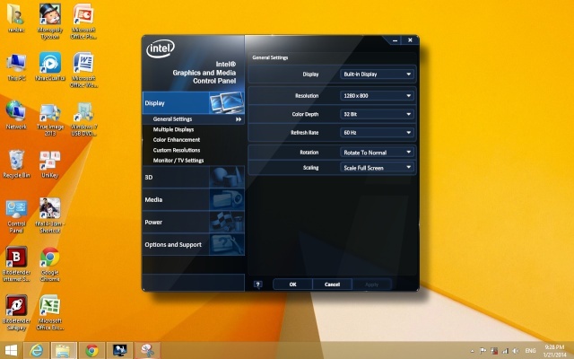The width and height of the screenshot is (574, 359).
Task: Open the Microsoft Office Excel shortcut
Action: (x=50, y=312)
